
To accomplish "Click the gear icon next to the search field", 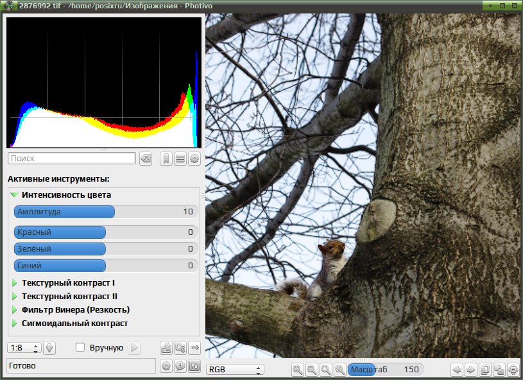I will tap(194, 159).
